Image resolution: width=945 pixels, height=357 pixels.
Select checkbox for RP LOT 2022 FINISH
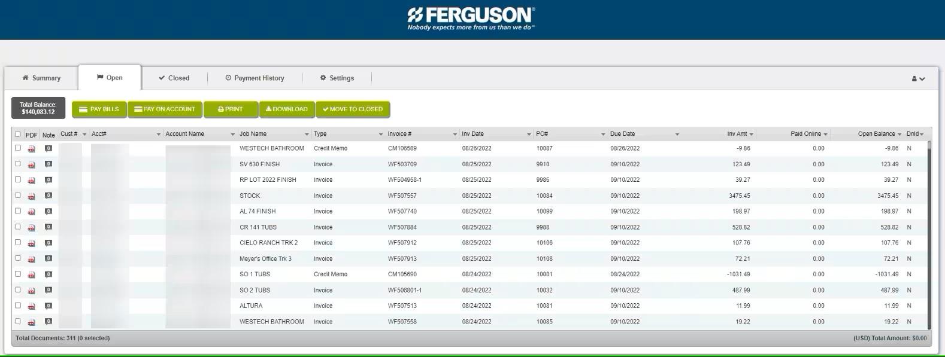(x=18, y=179)
